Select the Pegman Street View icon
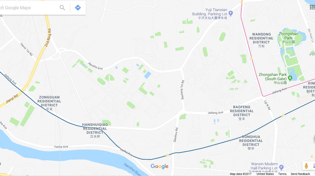This screenshot has height=176, width=315. (x=306, y=166)
